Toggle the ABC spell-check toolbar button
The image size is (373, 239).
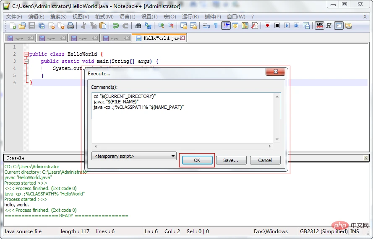click(x=319, y=26)
